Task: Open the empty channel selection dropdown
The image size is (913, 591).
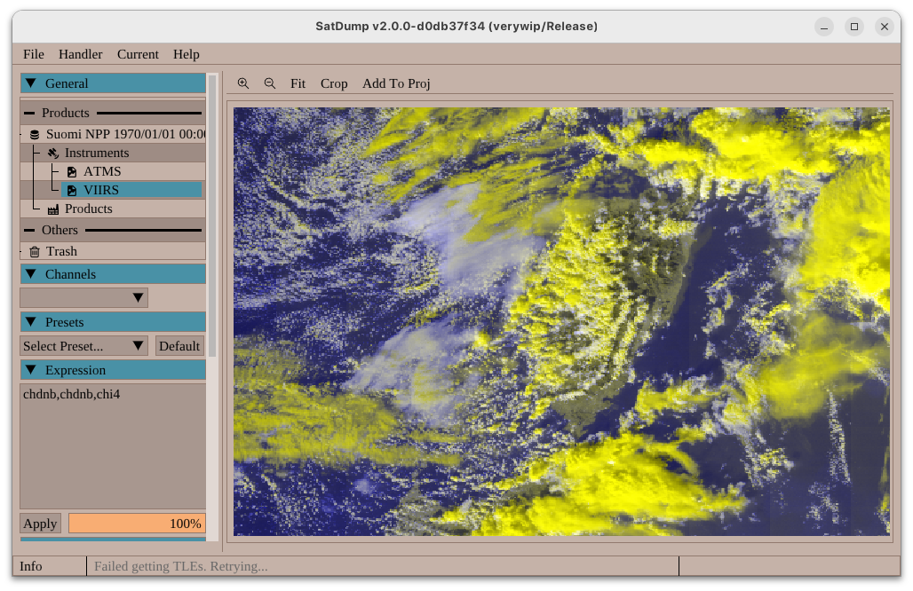Action: (83, 298)
